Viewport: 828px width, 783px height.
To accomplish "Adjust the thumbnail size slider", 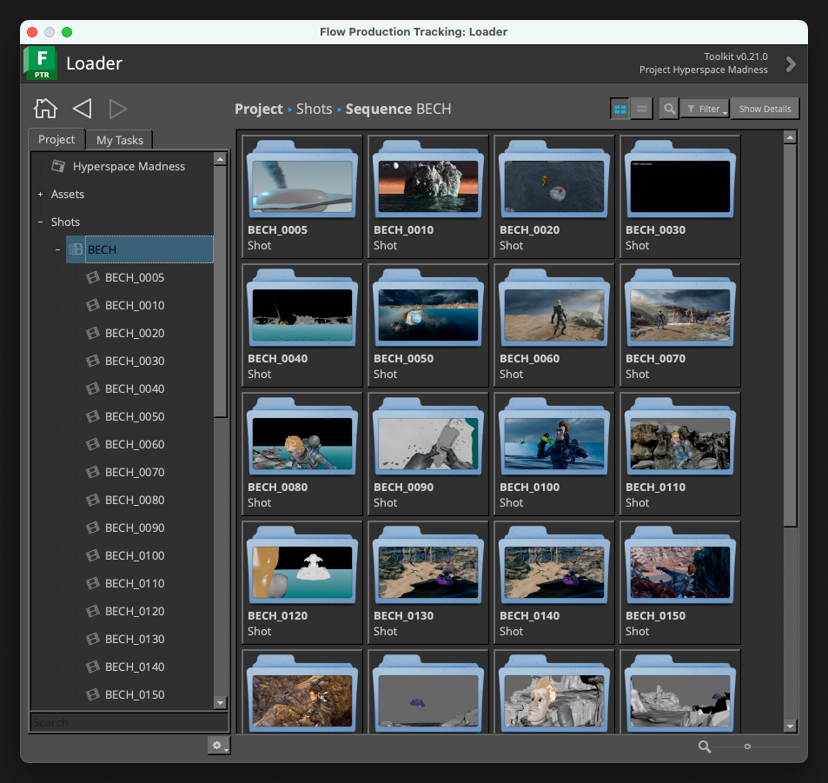I will point(747,747).
